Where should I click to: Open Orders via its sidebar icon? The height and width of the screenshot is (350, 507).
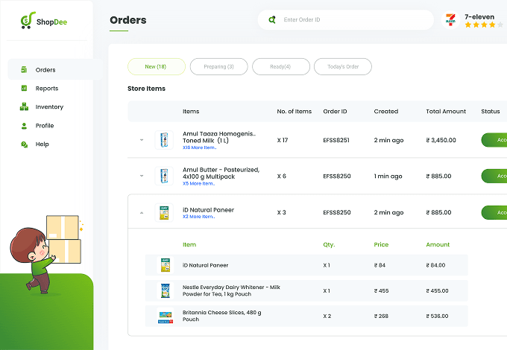[24, 69]
